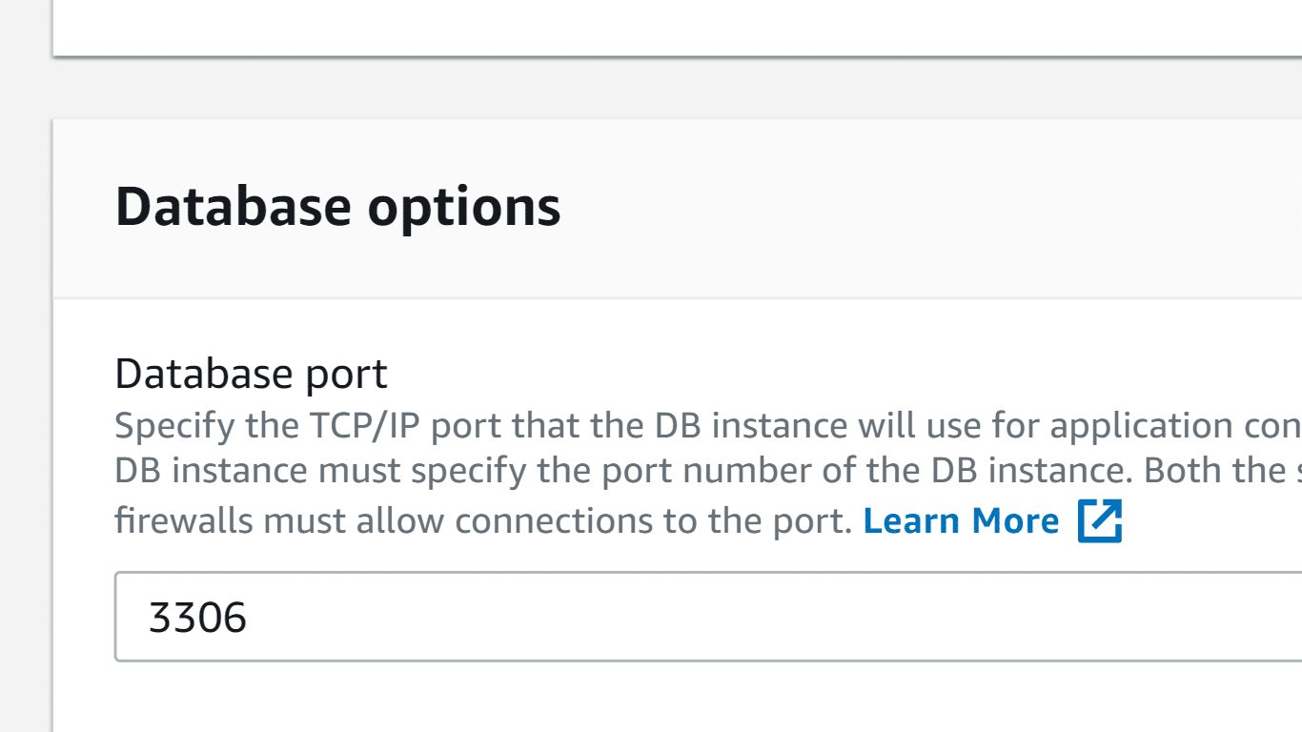Click the word 'options' in the section heading
The image size is (1302, 732).
click(x=464, y=208)
